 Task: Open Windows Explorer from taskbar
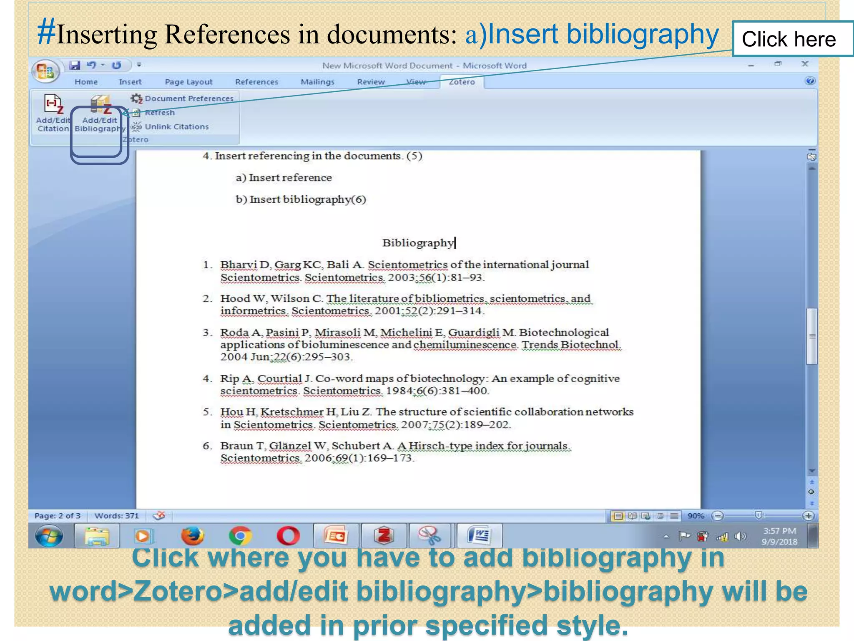click(97, 536)
